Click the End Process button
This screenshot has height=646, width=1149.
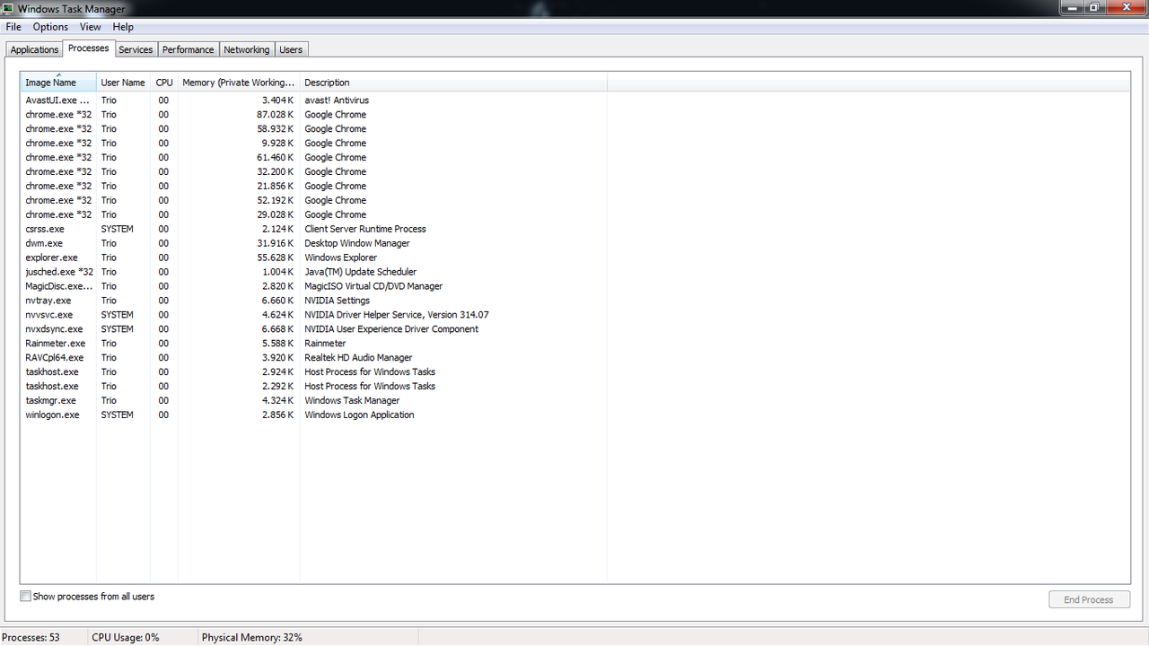[1089, 599]
